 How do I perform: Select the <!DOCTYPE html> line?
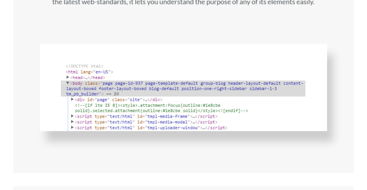click(84, 66)
